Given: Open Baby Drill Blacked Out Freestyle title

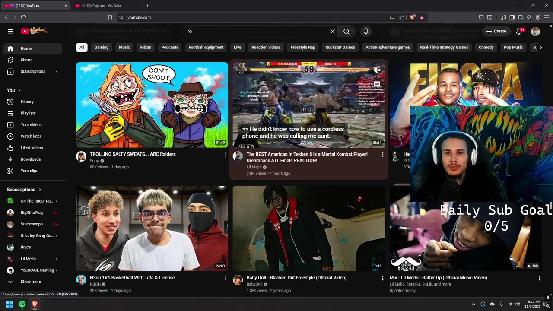Looking at the screenshot, I should click(x=296, y=278).
